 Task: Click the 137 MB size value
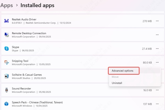click(147, 104)
